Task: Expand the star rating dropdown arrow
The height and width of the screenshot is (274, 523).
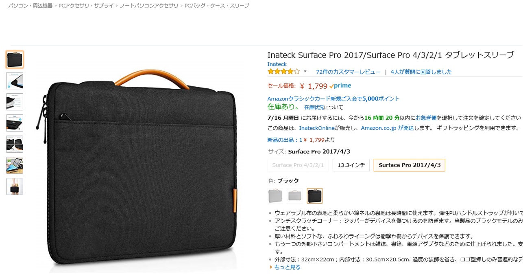Action: coord(305,72)
